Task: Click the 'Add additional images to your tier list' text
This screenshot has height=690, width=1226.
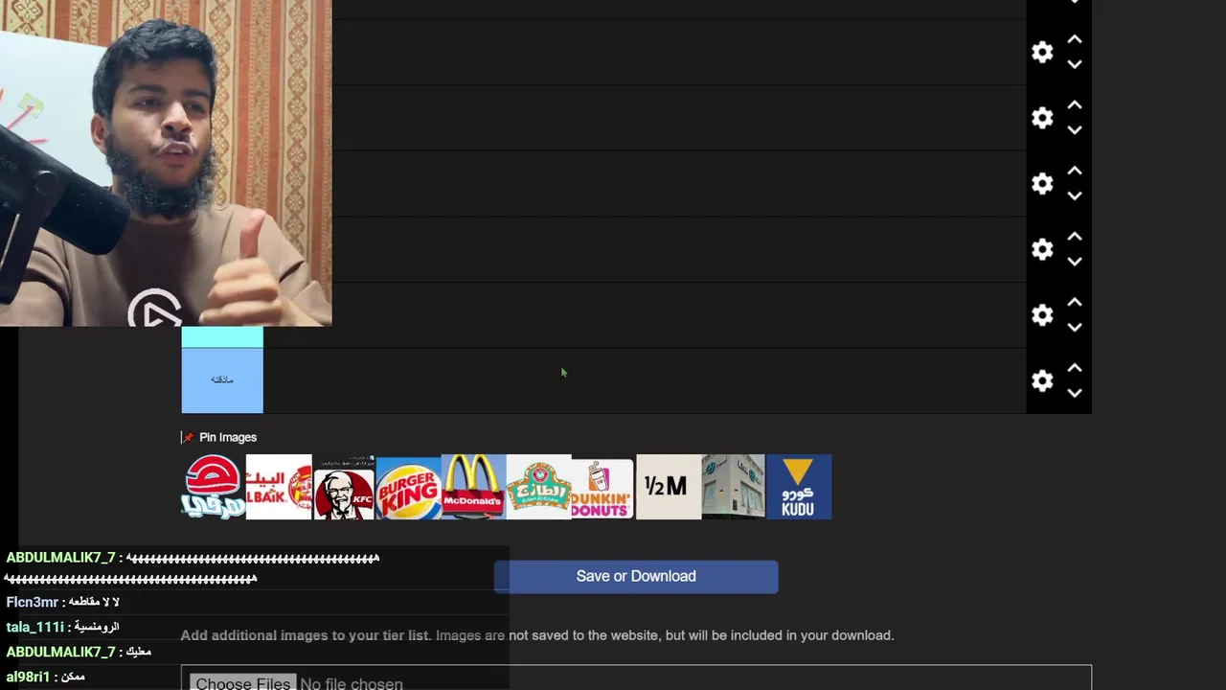Action: pos(306,635)
